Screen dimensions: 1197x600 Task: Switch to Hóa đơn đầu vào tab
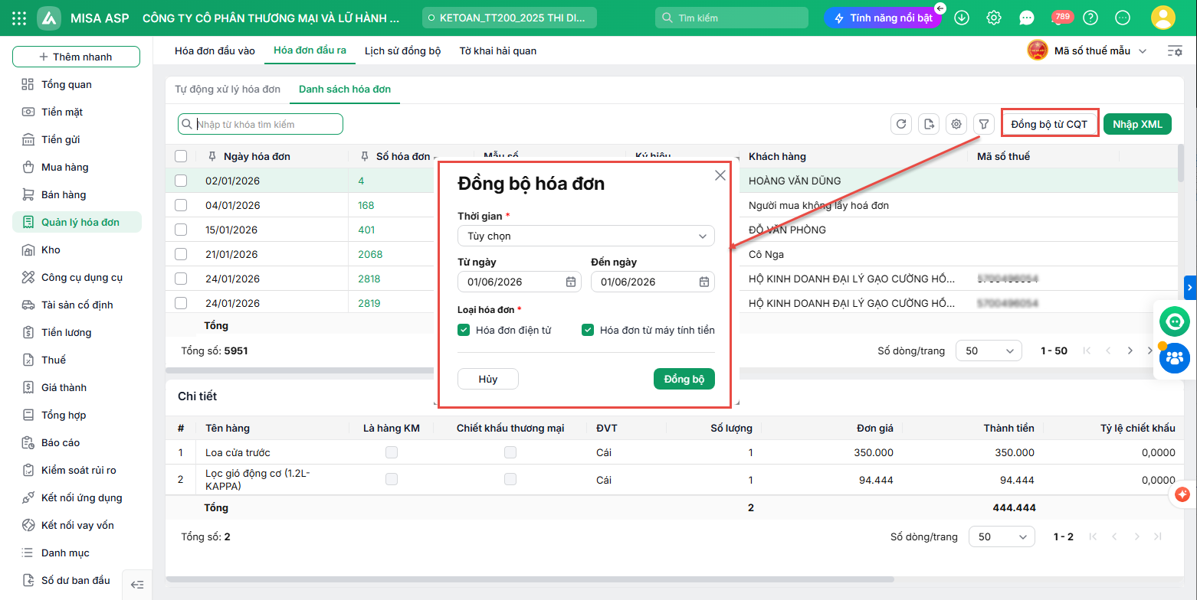tap(215, 51)
